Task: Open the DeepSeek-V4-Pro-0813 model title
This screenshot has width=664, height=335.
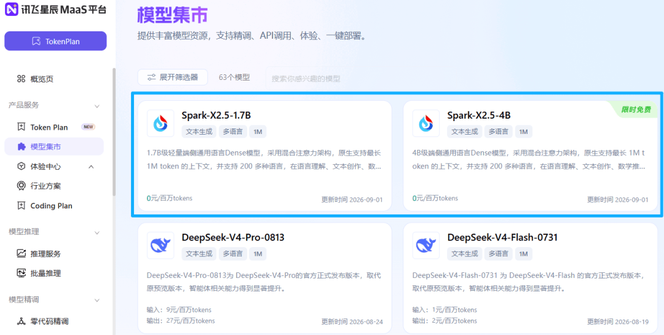Action: tap(233, 238)
